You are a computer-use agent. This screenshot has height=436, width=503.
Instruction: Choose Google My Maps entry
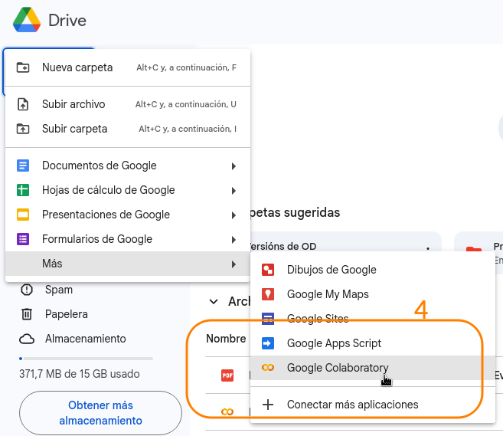click(373, 294)
